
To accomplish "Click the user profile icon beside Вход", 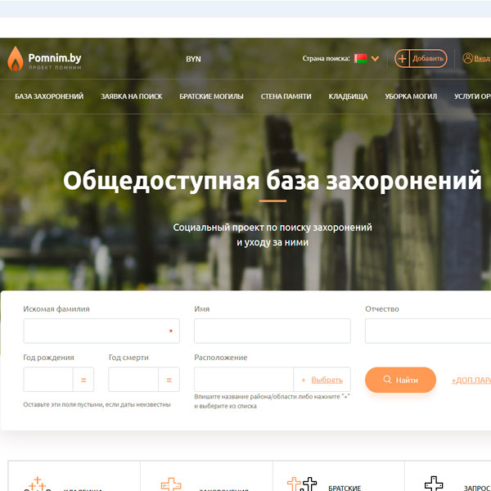I will (467, 58).
